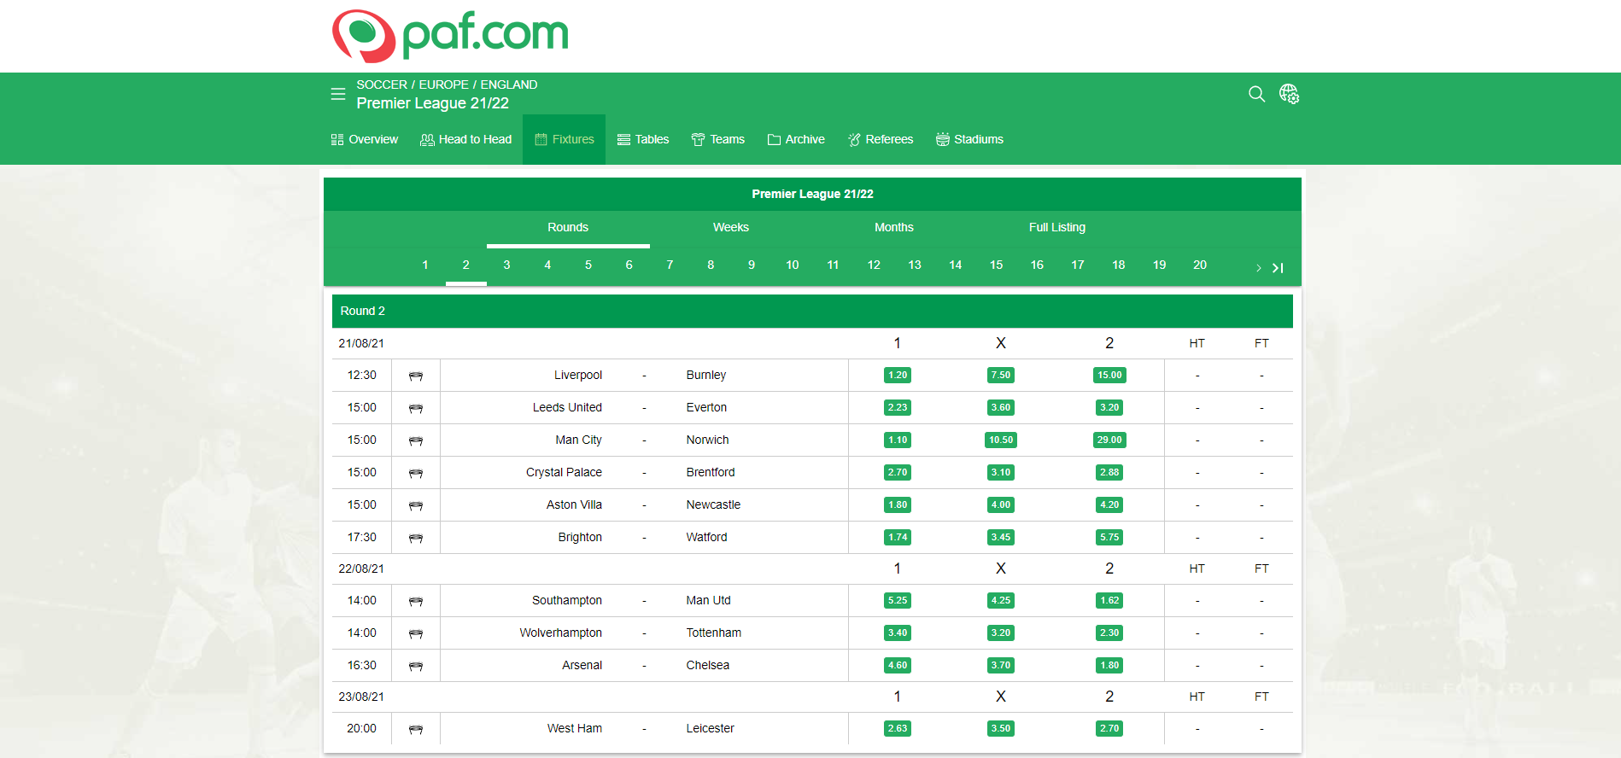Screen dimensions: 1621x758
Task: Click ENGLAND in the breadcrumb
Action: 509,85
